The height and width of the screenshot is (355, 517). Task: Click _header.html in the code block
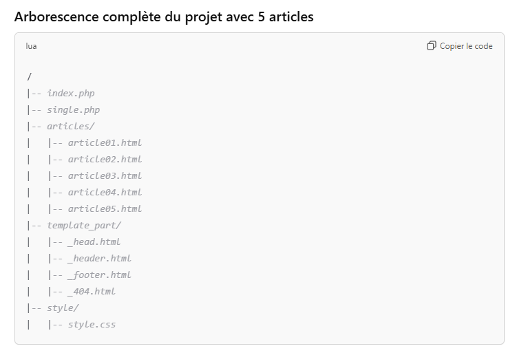[99, 258]
